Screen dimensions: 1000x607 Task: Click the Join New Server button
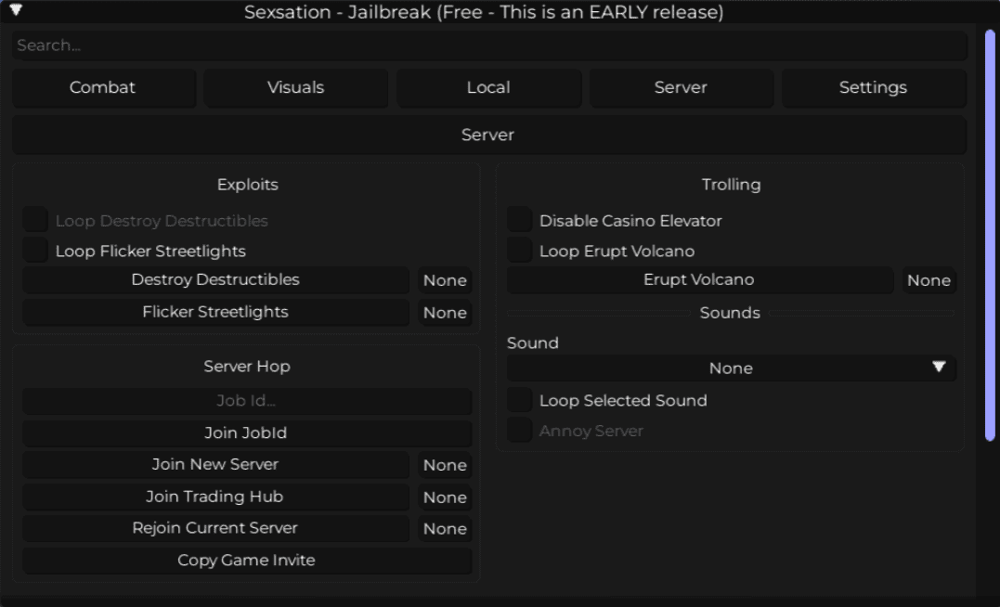(215, 465)
